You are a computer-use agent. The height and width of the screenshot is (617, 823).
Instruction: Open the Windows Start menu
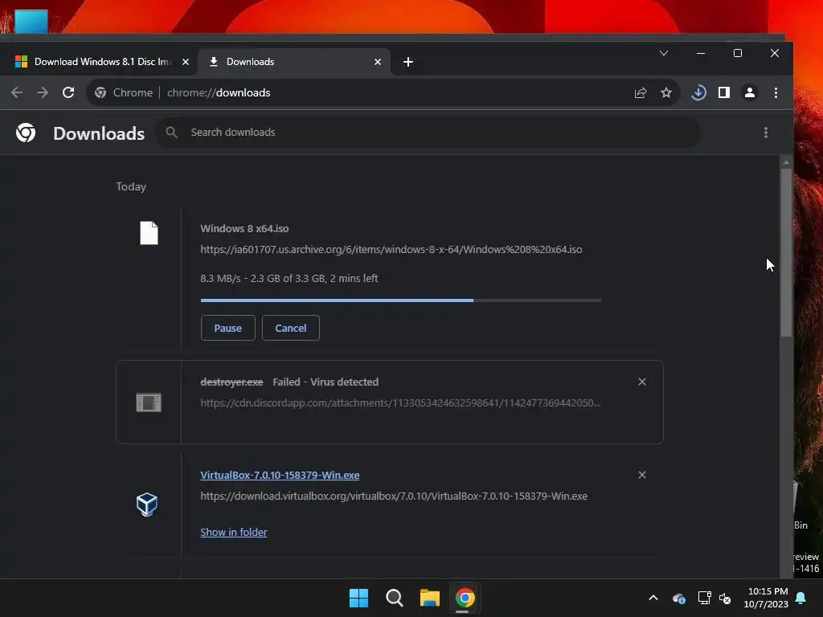click(x=359, y=598)
